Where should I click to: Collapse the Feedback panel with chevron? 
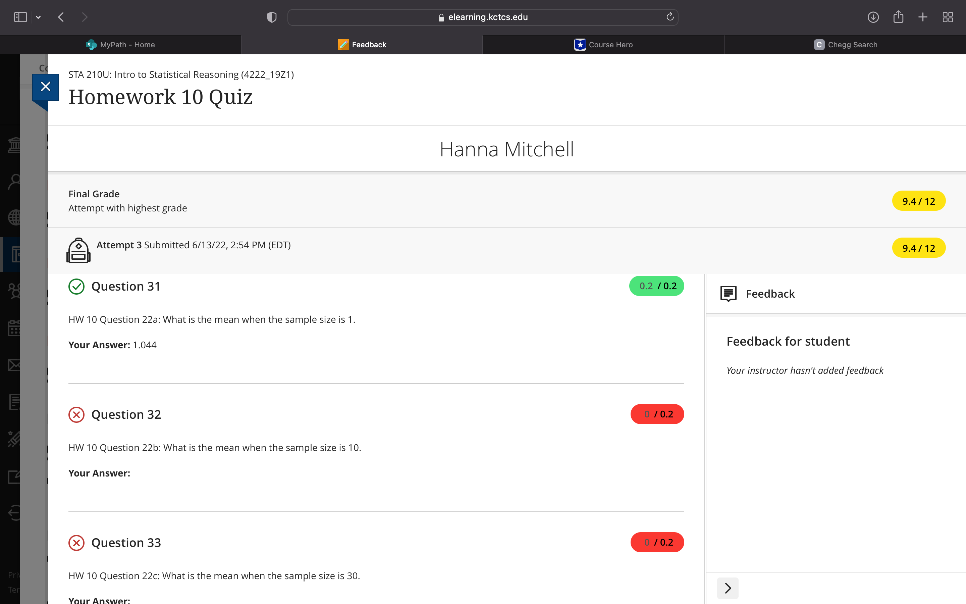(x=728, y=588)
